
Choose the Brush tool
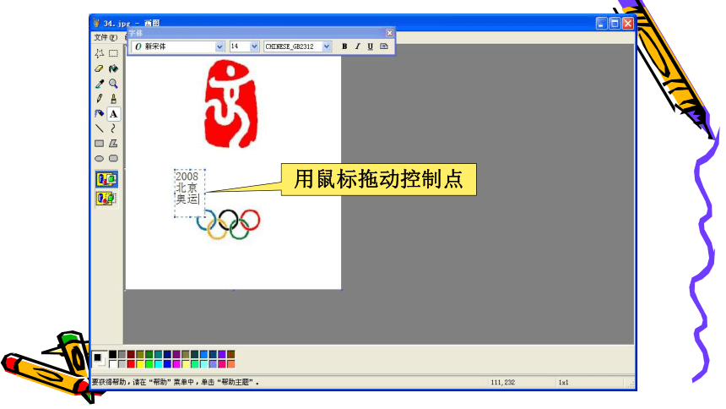click(113, 98)
